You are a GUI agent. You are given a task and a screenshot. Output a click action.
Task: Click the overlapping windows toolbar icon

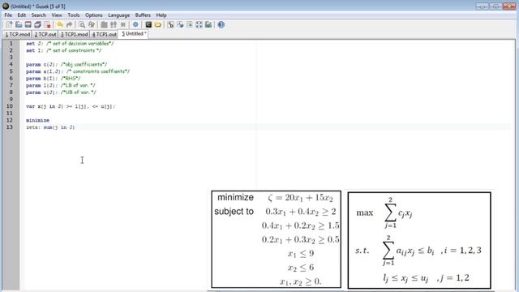[180, 24]
